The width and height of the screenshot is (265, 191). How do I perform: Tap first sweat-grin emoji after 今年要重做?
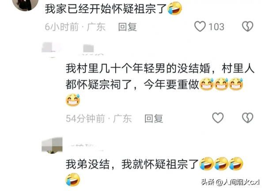(207, 84)
